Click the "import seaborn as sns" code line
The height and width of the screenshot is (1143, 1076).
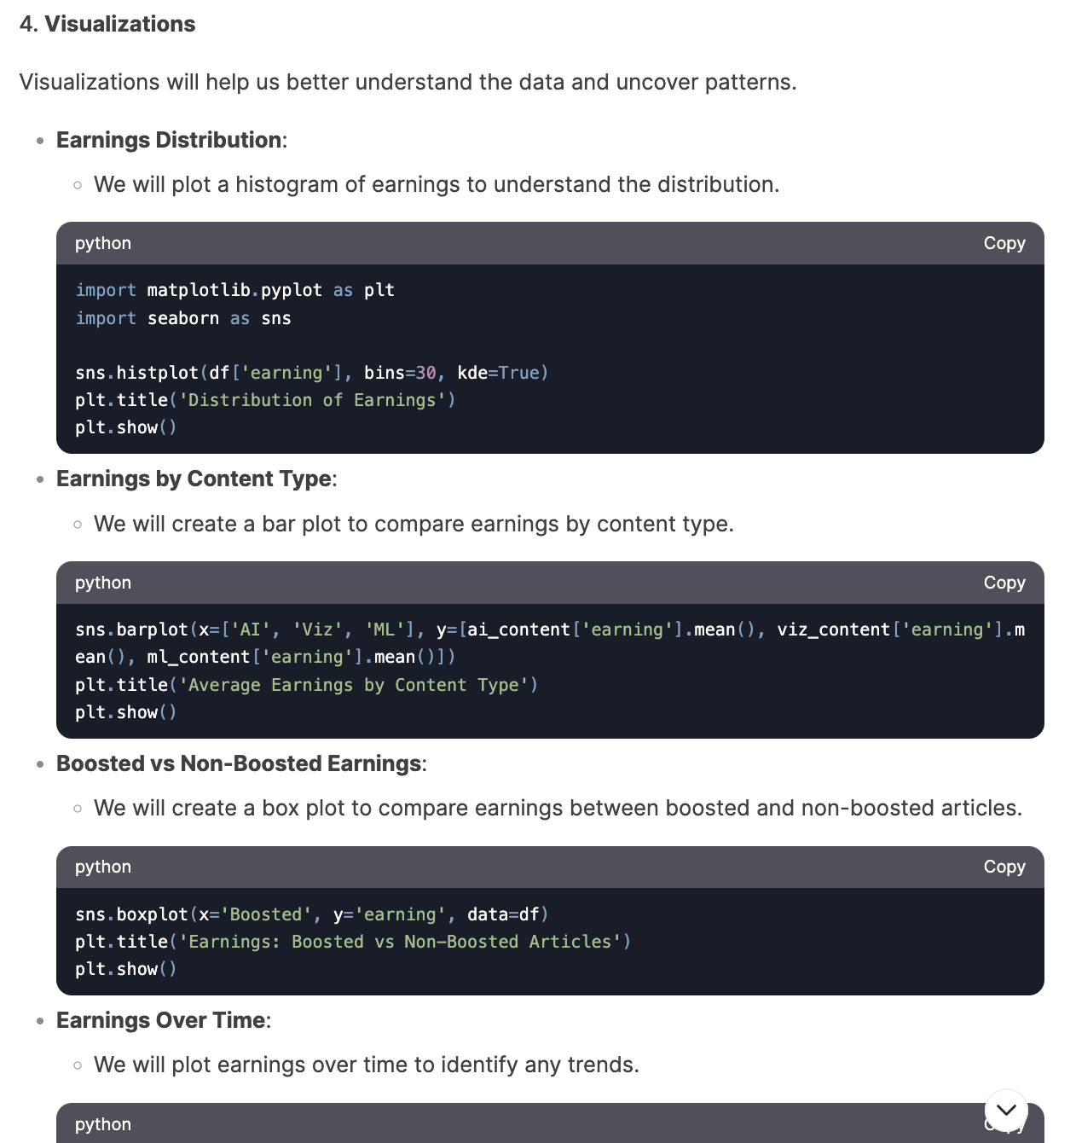tap(183, 318)
